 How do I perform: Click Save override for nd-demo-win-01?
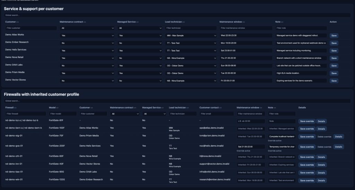pyautogui.click(x=307, y=180)
